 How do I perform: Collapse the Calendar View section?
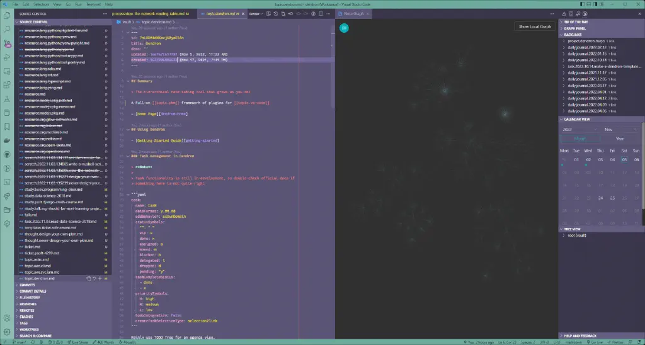coord(602,119)
